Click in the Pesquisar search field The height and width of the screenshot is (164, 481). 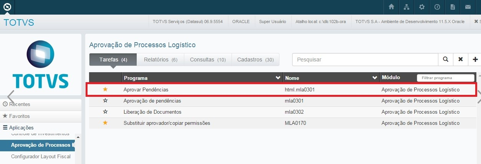pos(365,60)
